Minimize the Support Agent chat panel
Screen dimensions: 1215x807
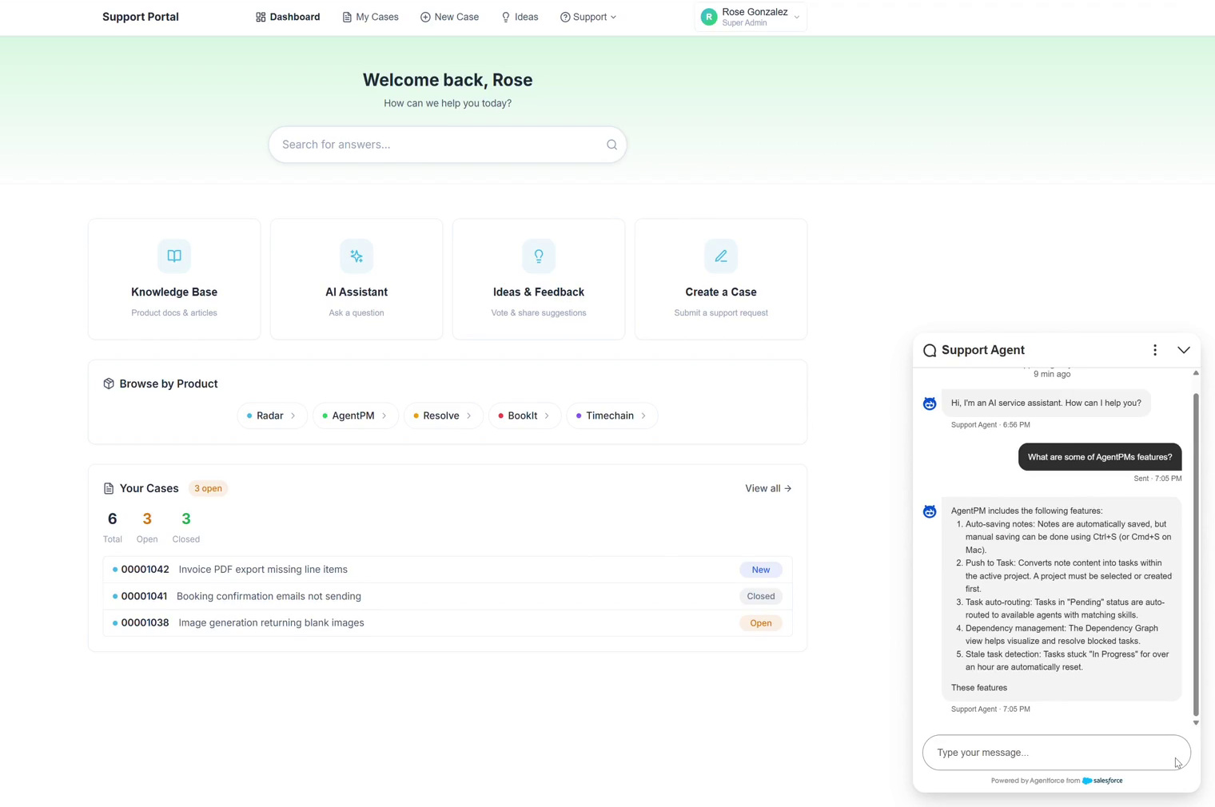pos(1184,350)
